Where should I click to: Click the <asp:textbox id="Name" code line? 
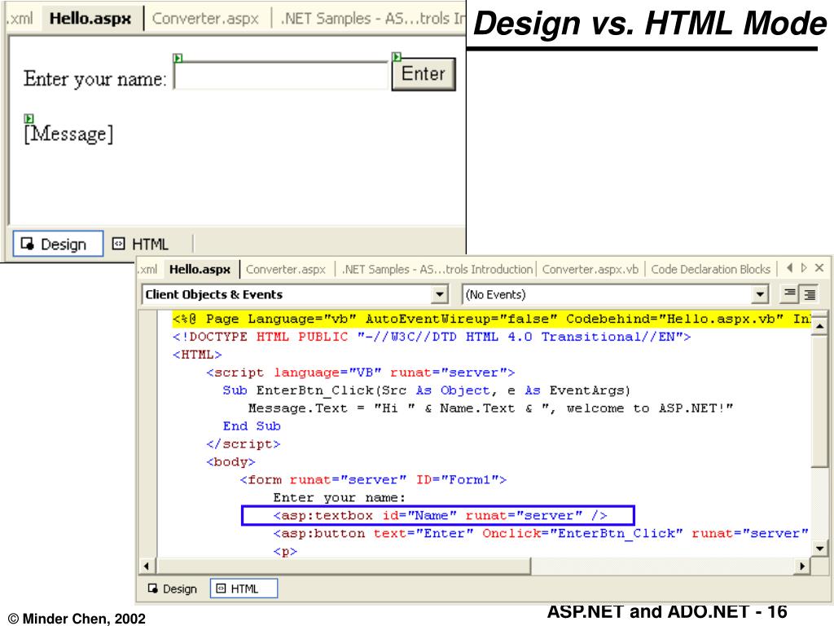pyautogui.click(x=440, y=515)
